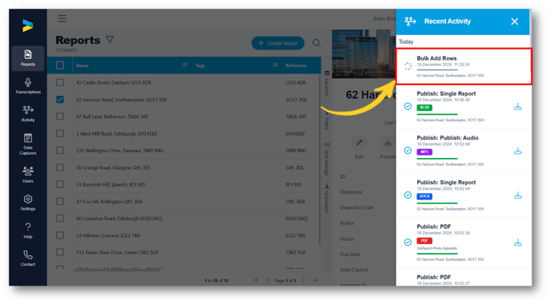Open the Activity sidebar item
Viewport: 550px width, 304px height.
[28, 114]
